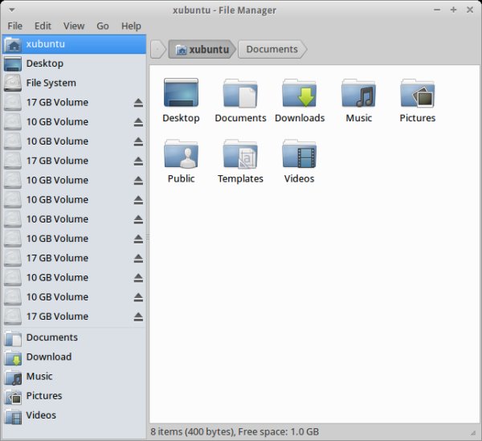Click the Pictures bookmark icon in sidebar

(x=13, y=396)
